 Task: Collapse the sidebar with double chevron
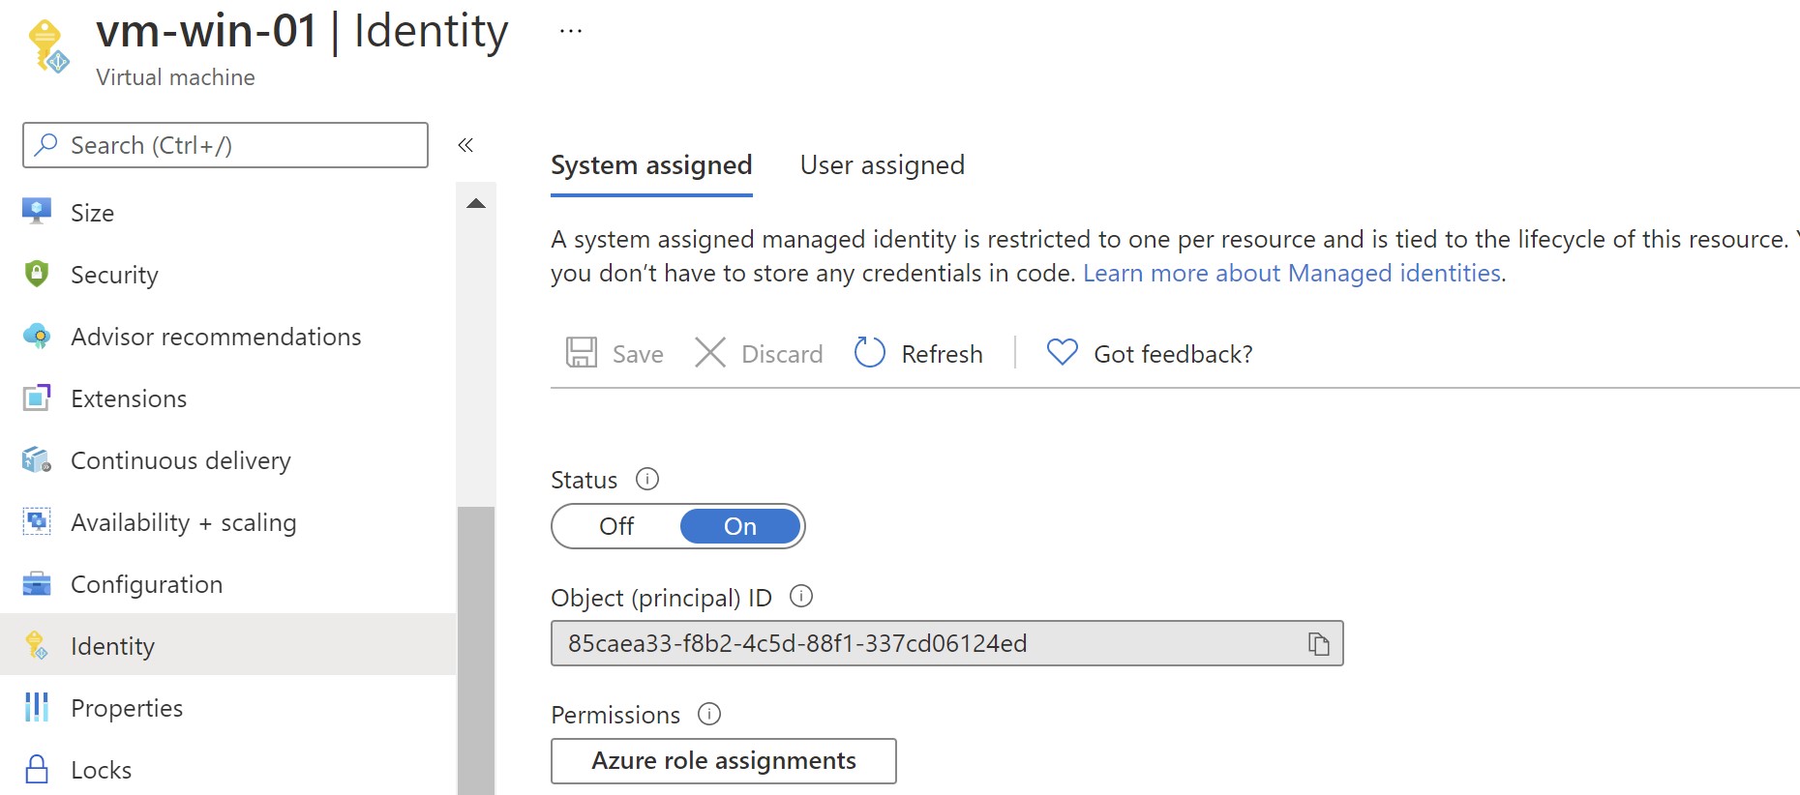coord(465,145)
